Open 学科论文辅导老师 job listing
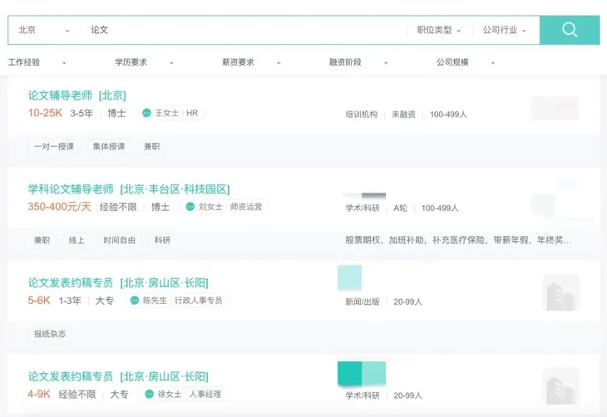 pos(129,189)
